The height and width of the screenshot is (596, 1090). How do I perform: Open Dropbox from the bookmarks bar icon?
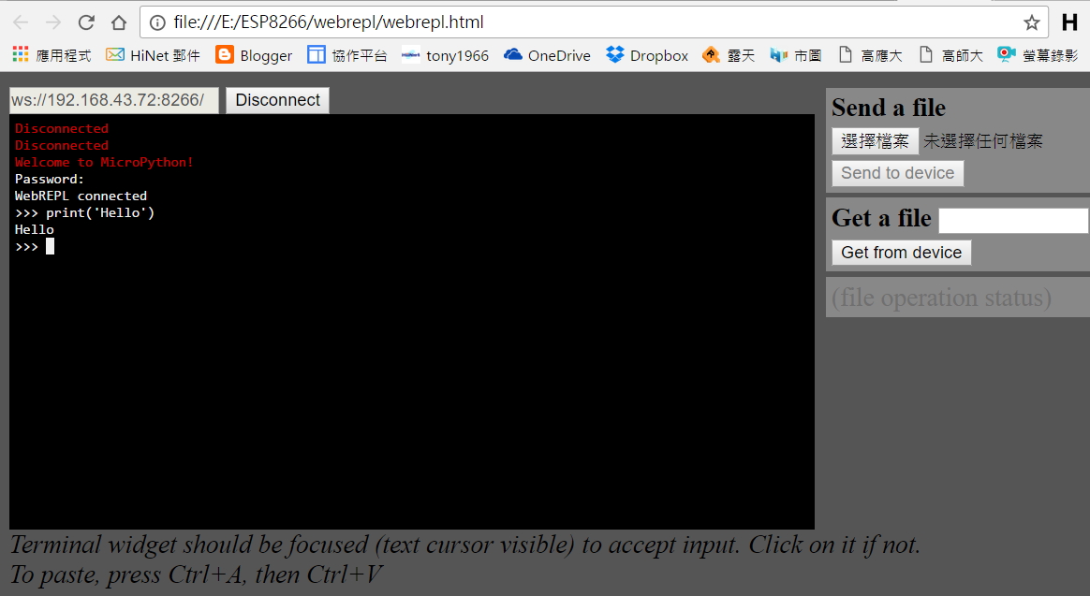(x=613, y=55)
